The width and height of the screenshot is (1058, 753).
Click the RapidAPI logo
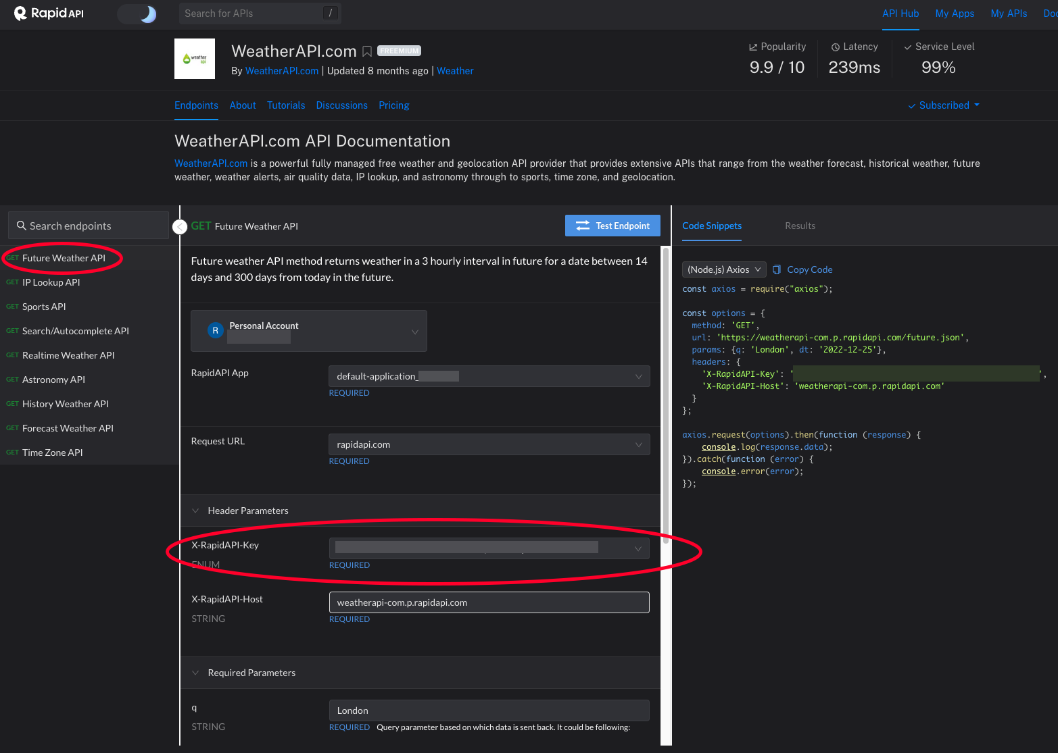click(47, 14)
